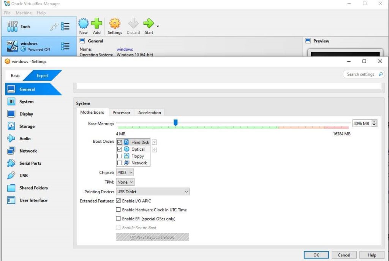Open the Network settings section

point(28,151)
